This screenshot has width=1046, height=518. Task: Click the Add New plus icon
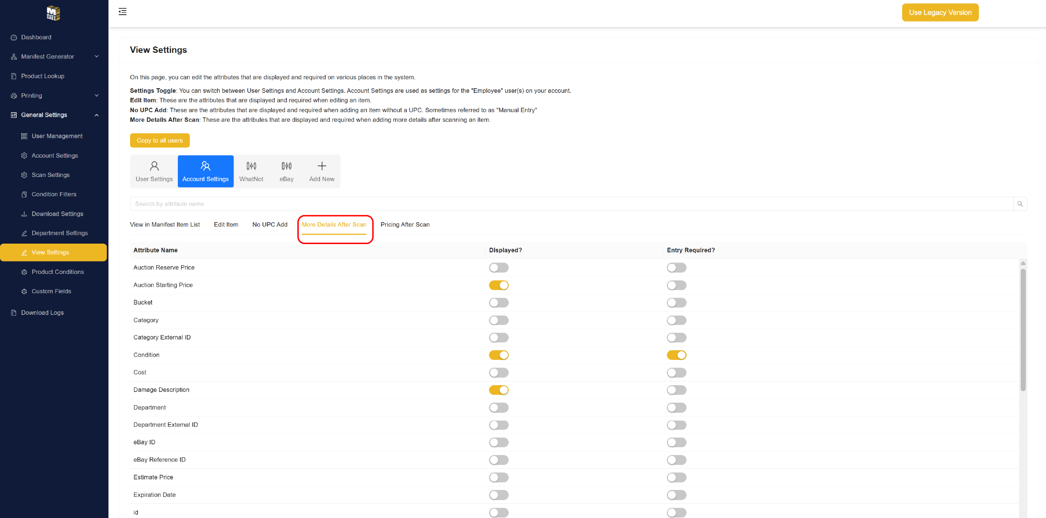click(x=322, y=166)
